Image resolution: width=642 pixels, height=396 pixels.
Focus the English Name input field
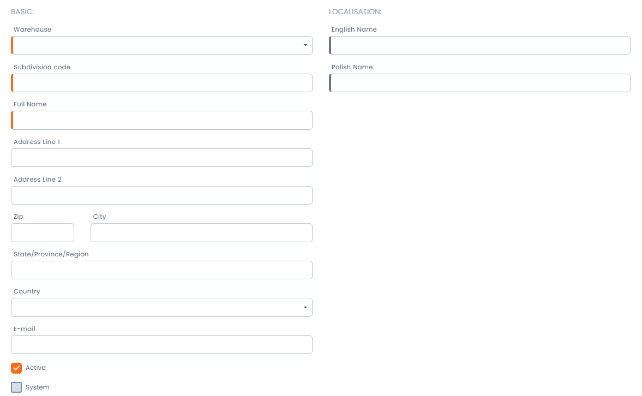pyautogui.click(x=480, y=45)
